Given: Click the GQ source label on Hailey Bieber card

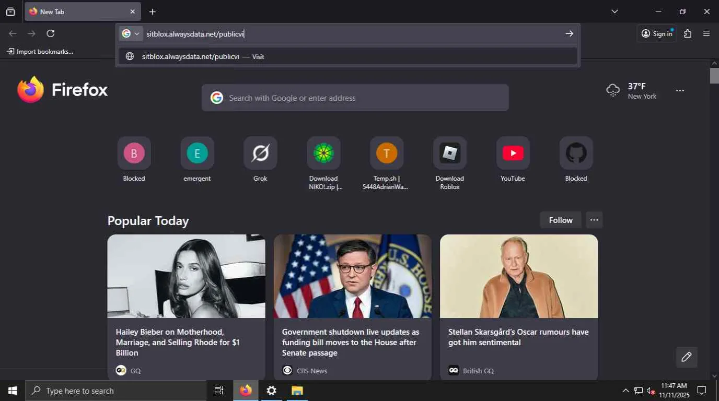Looking at the screenshot, I should pyautogui.click(x=135, y=371).
